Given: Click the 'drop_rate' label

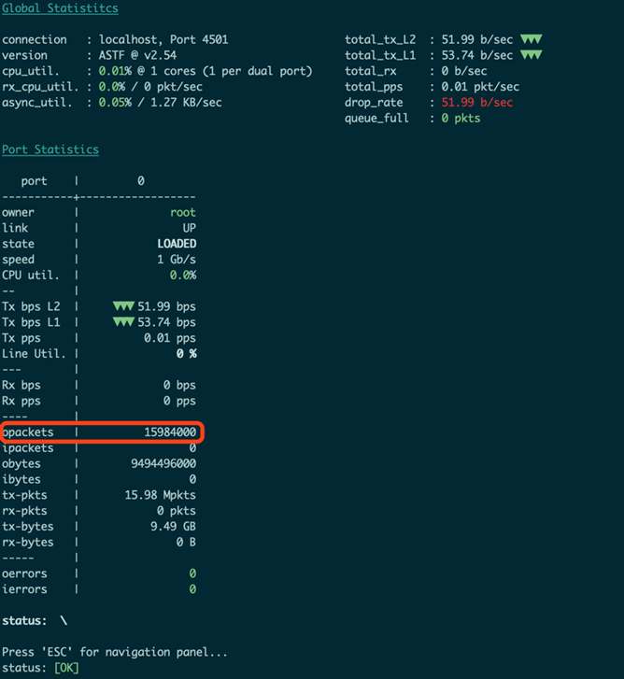Looking at the screenshot, I should (374, 103).
